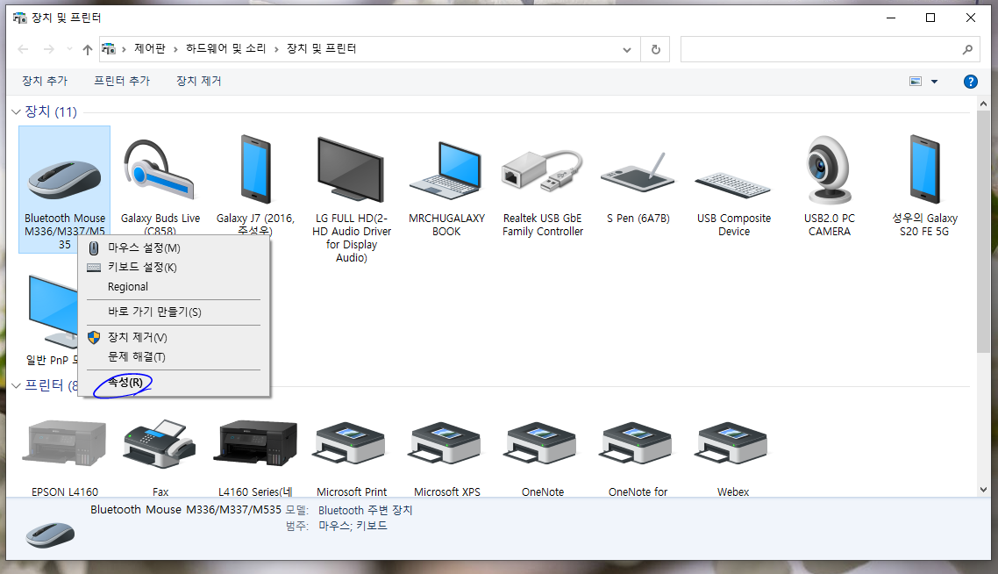This screenshot has width=998, height=574.
Task: Choose 마우스 설정(M) from context menu
Action: (174, 248)
